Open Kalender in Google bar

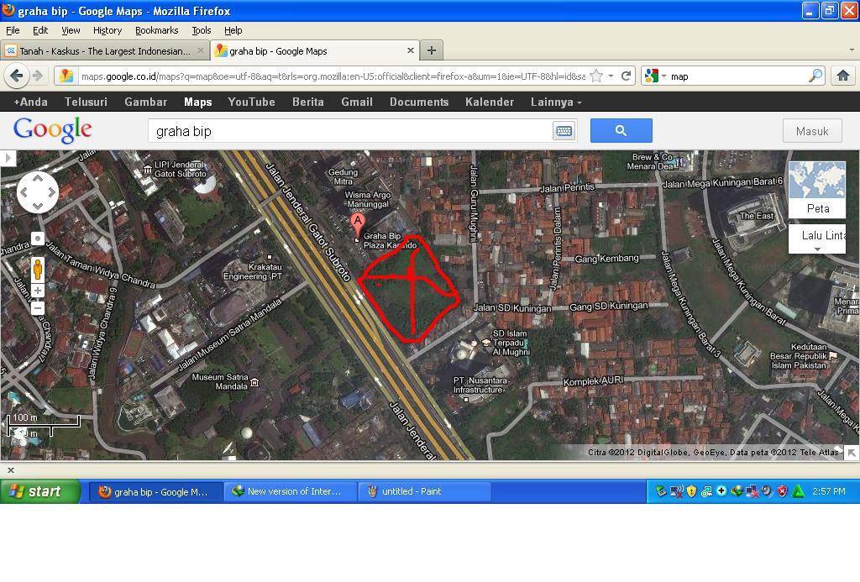pyautogui.click(x=490, y=102)
